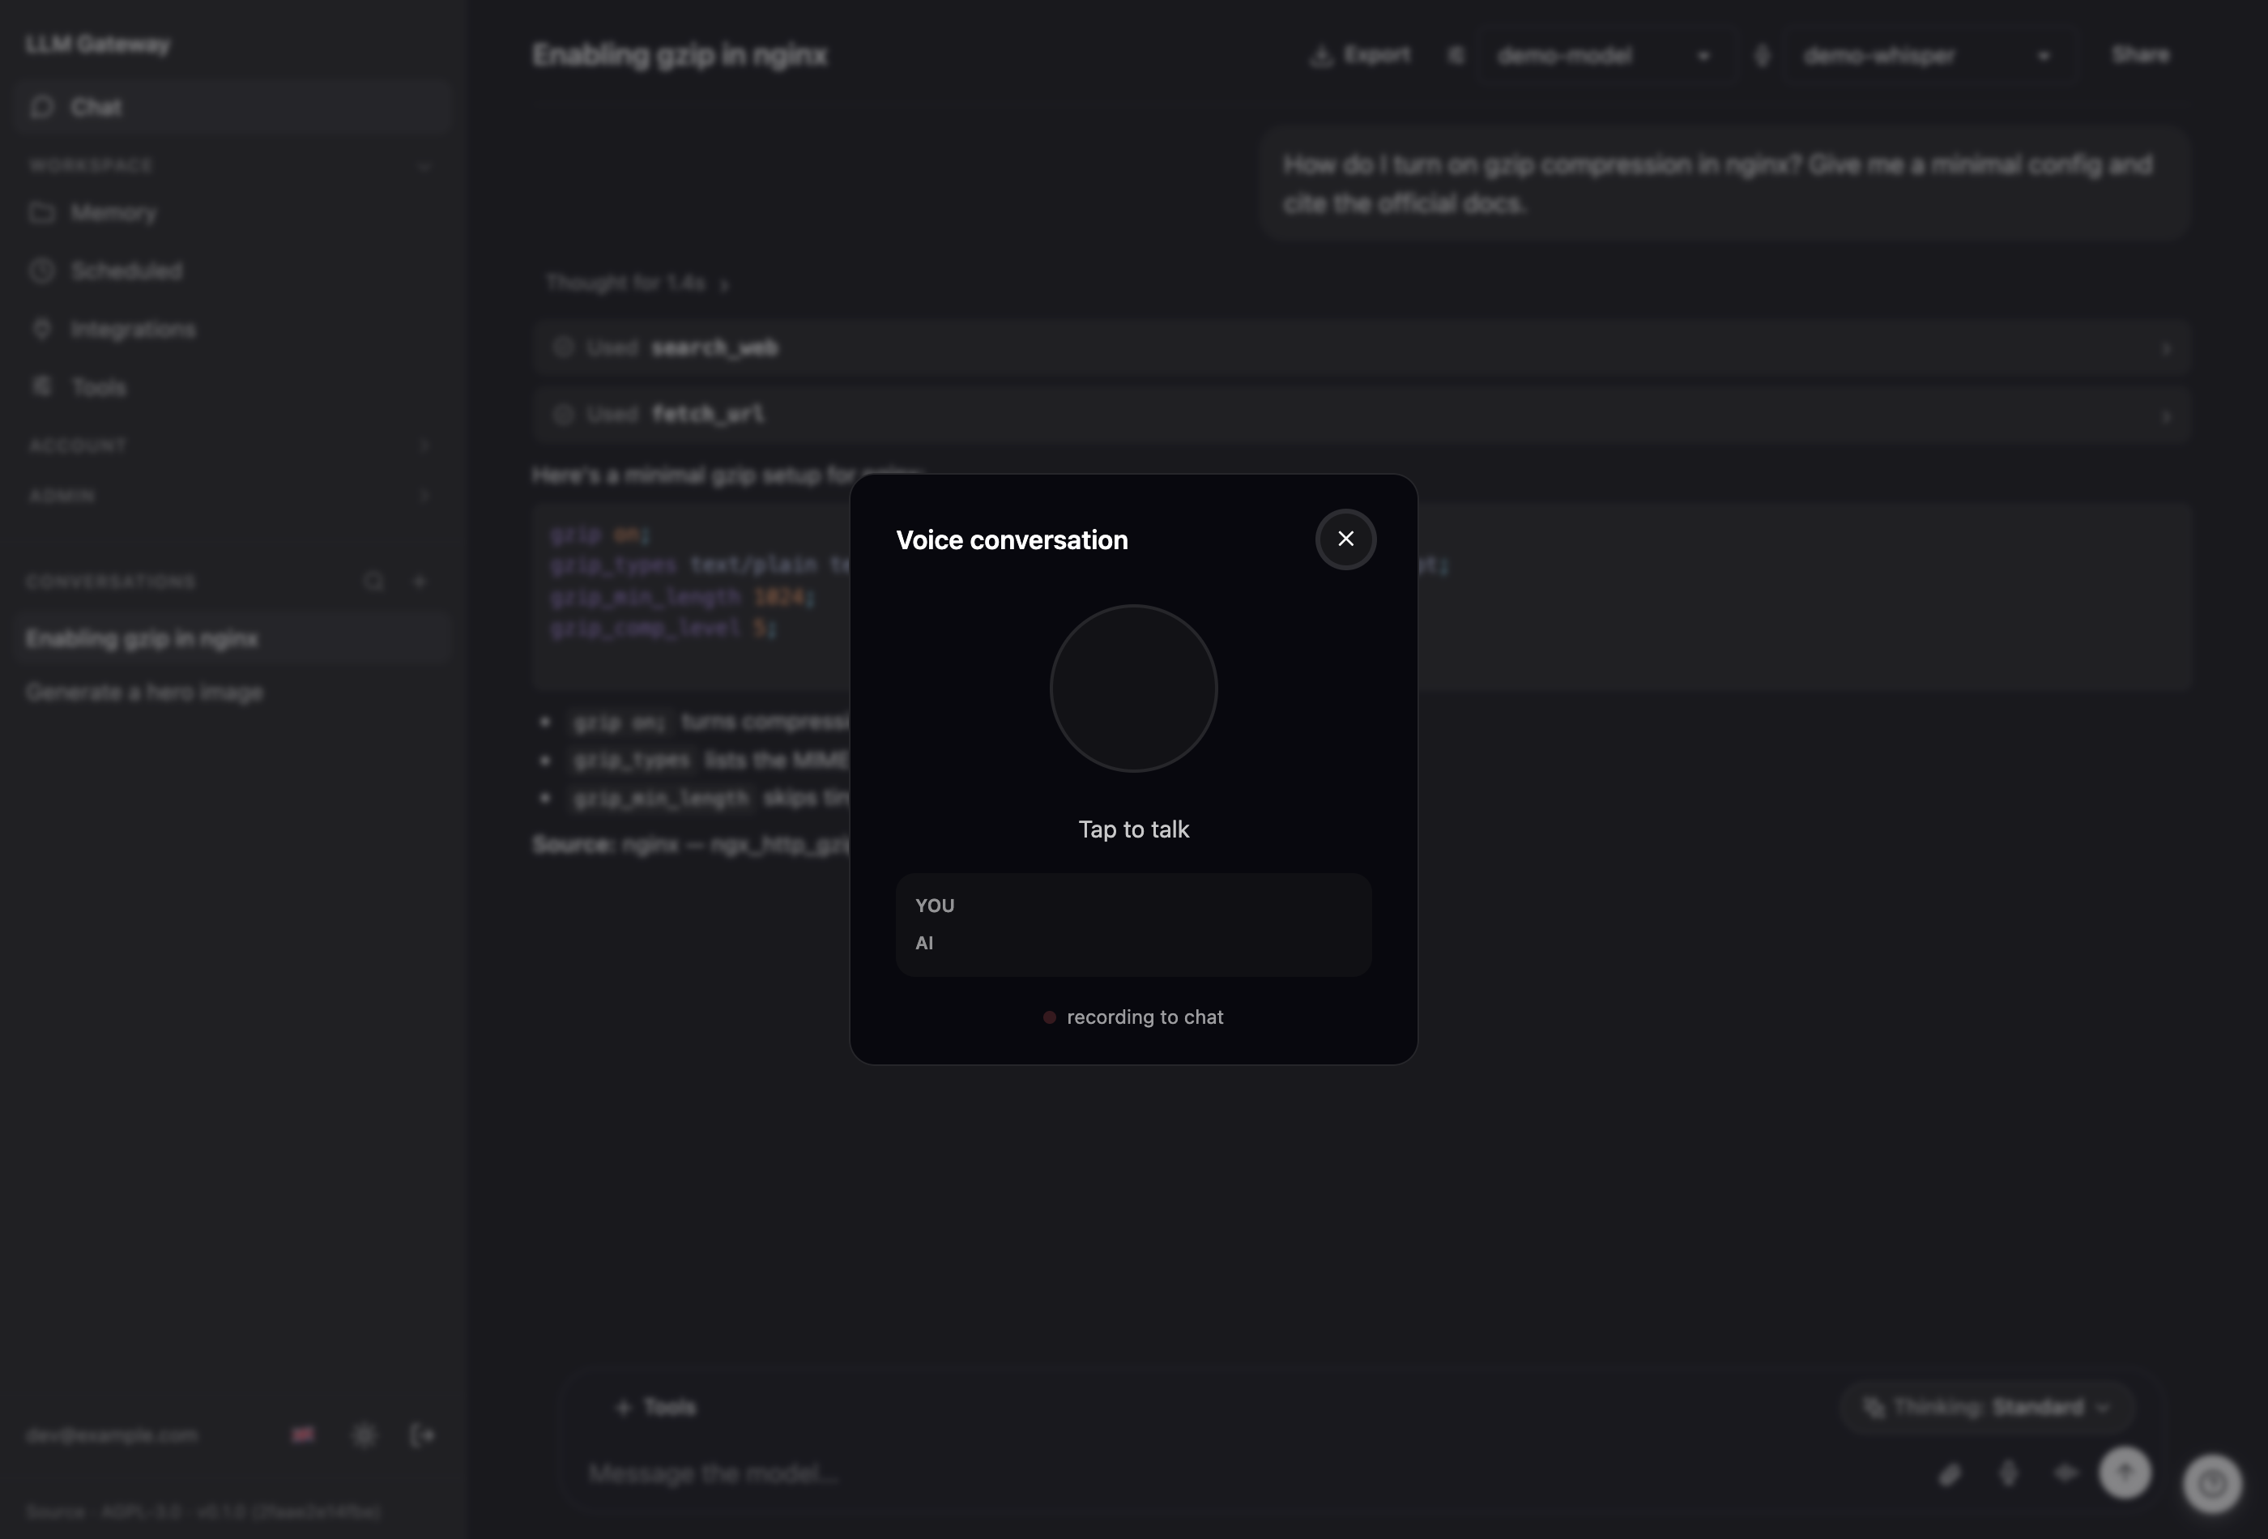
Task: Expand the 'Used fetch_url' row
Action: pyautogui.click(x=1362, y=415)
